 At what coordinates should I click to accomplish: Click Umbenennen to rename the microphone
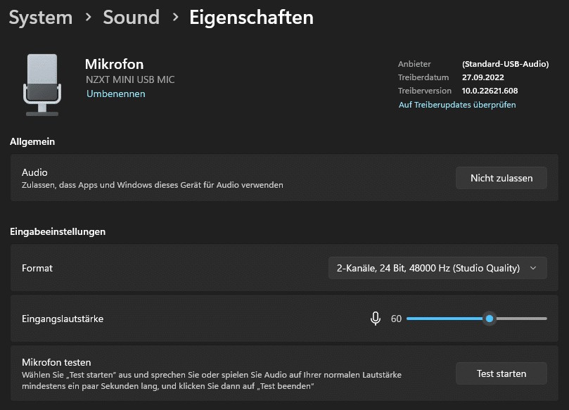coord(115,94)
